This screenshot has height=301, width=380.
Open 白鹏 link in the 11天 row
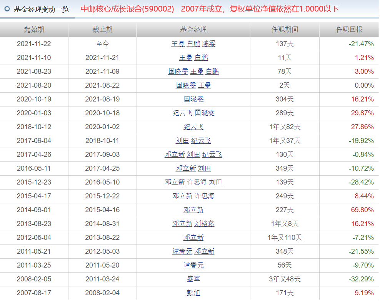click(201, 58)
